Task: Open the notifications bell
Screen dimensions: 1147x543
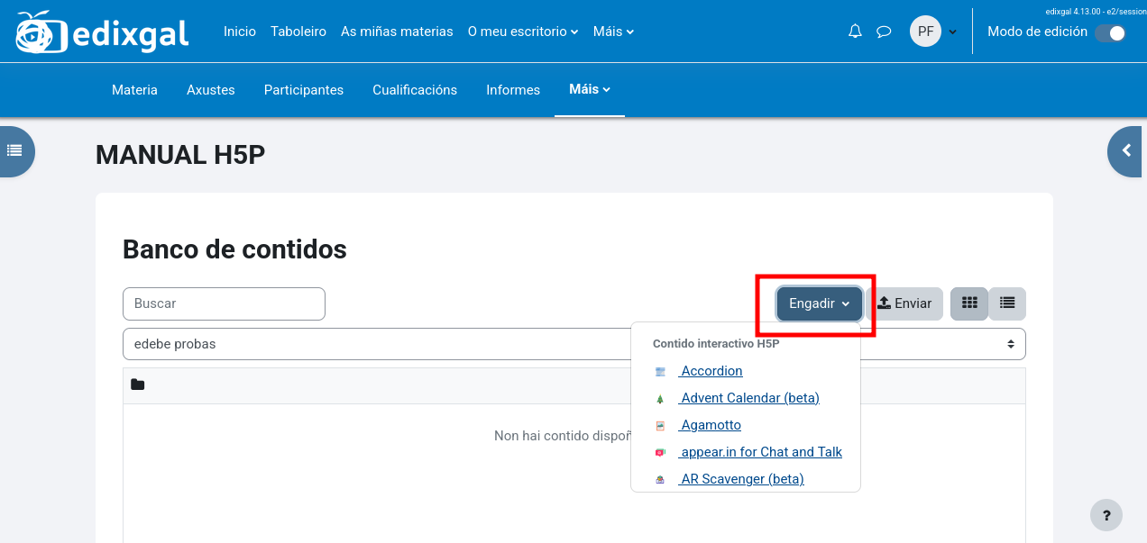Action: 855,32
